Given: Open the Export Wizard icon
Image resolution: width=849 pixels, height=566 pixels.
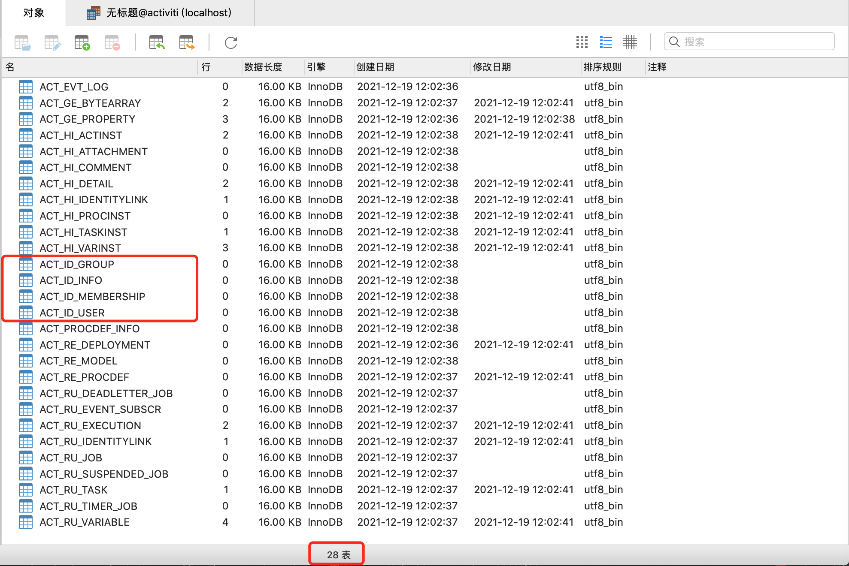Looking at the screenshot, I should 187,42.
